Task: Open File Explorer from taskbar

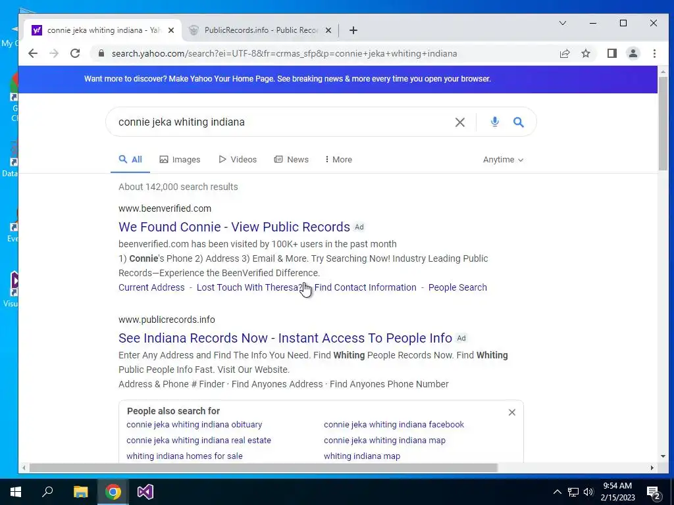Action: [x=80, y=492]
